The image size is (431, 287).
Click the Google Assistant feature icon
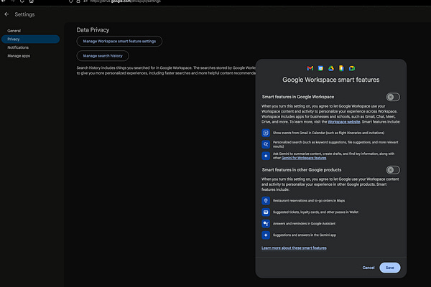[x=266, y=224]
